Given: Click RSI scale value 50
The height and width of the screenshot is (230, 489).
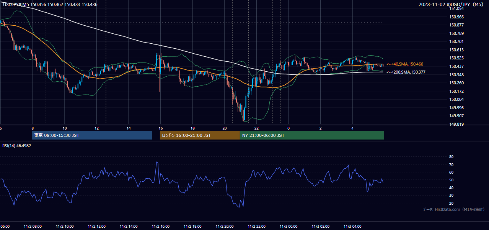Looking at the screenshot, I should point(451,180).
